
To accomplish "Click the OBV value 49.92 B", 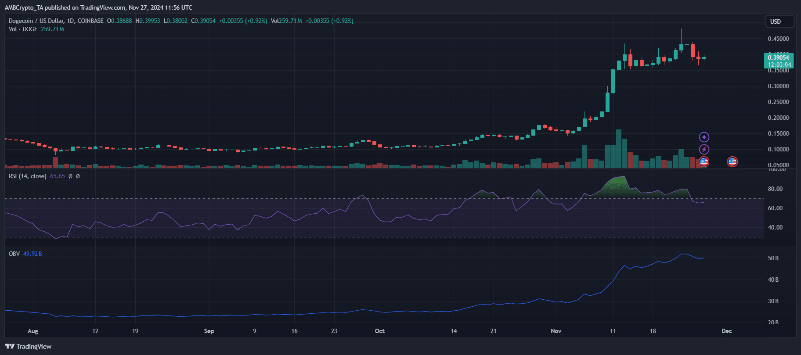I will 32,254.
